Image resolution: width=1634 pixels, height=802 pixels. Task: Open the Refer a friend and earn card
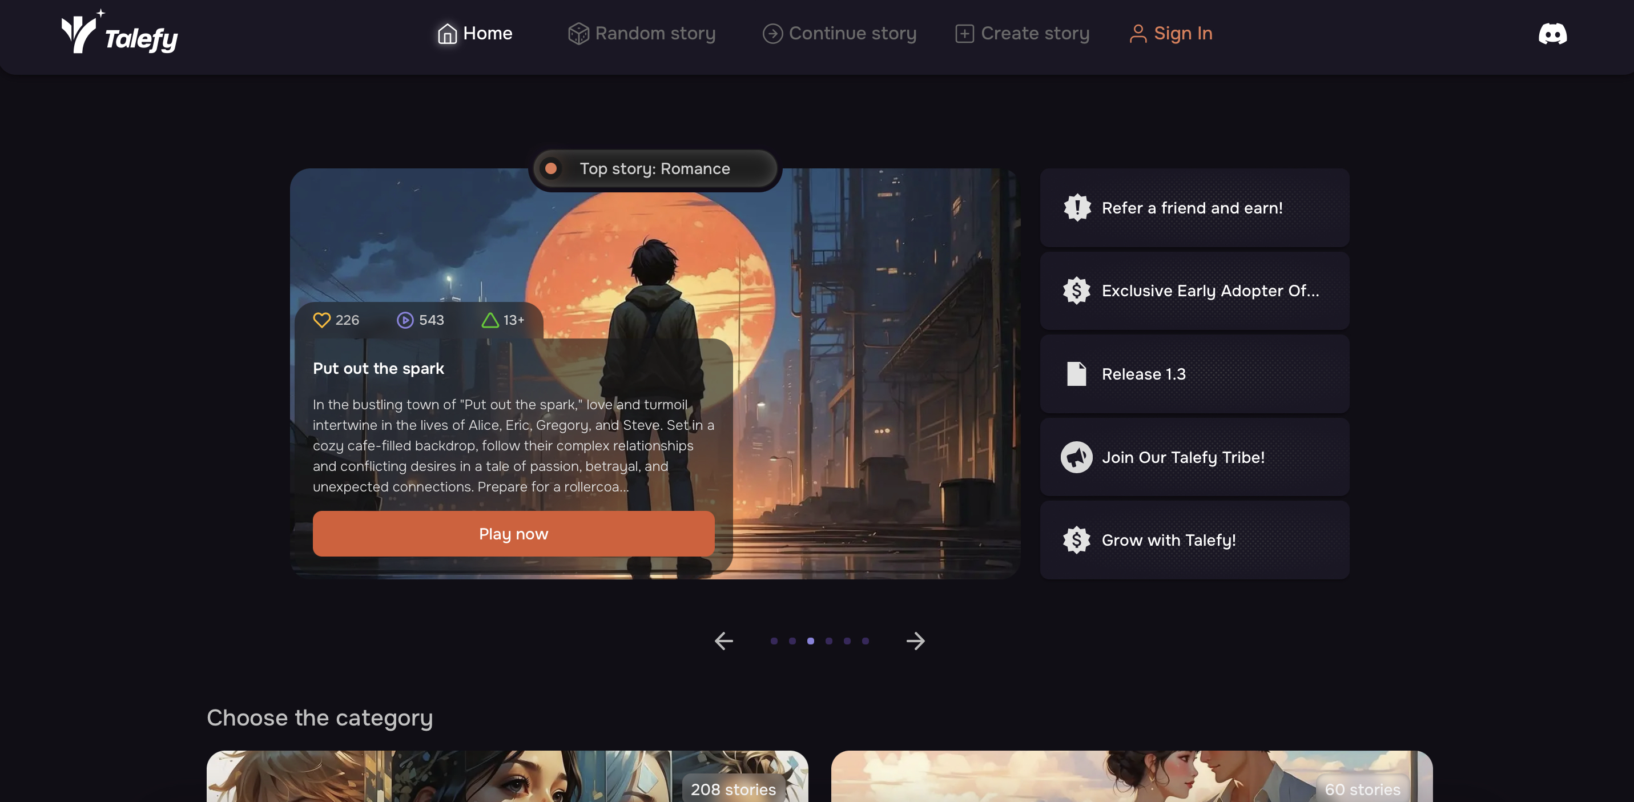coord(1194,207)
